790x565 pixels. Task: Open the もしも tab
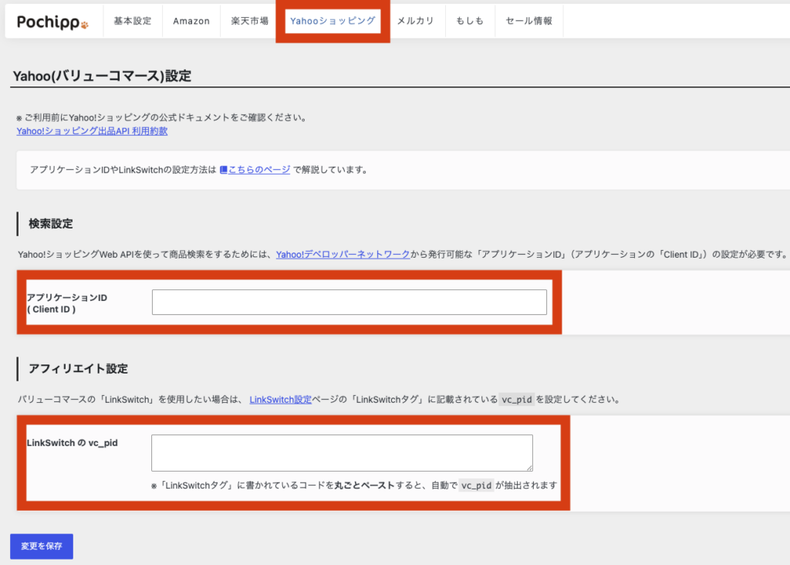[x=470, y=21]
